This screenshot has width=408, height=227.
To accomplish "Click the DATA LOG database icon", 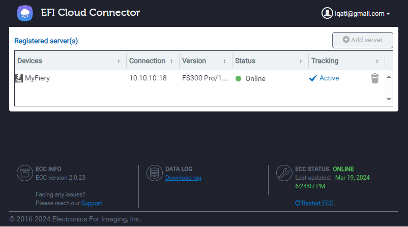I will click(154, 173).
